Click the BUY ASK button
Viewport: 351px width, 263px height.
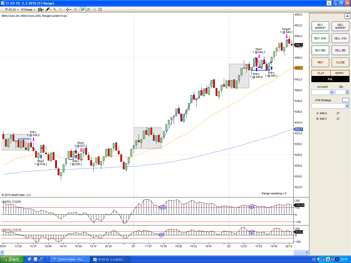(320, 38)
